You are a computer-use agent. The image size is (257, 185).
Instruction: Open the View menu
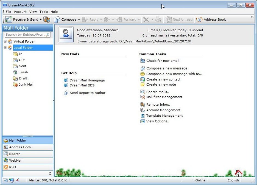[33, 12]
